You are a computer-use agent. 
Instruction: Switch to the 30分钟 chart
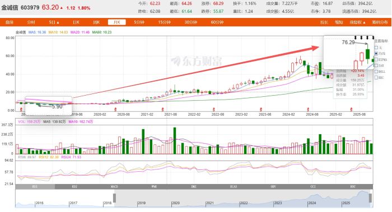(x=191, y=22)
